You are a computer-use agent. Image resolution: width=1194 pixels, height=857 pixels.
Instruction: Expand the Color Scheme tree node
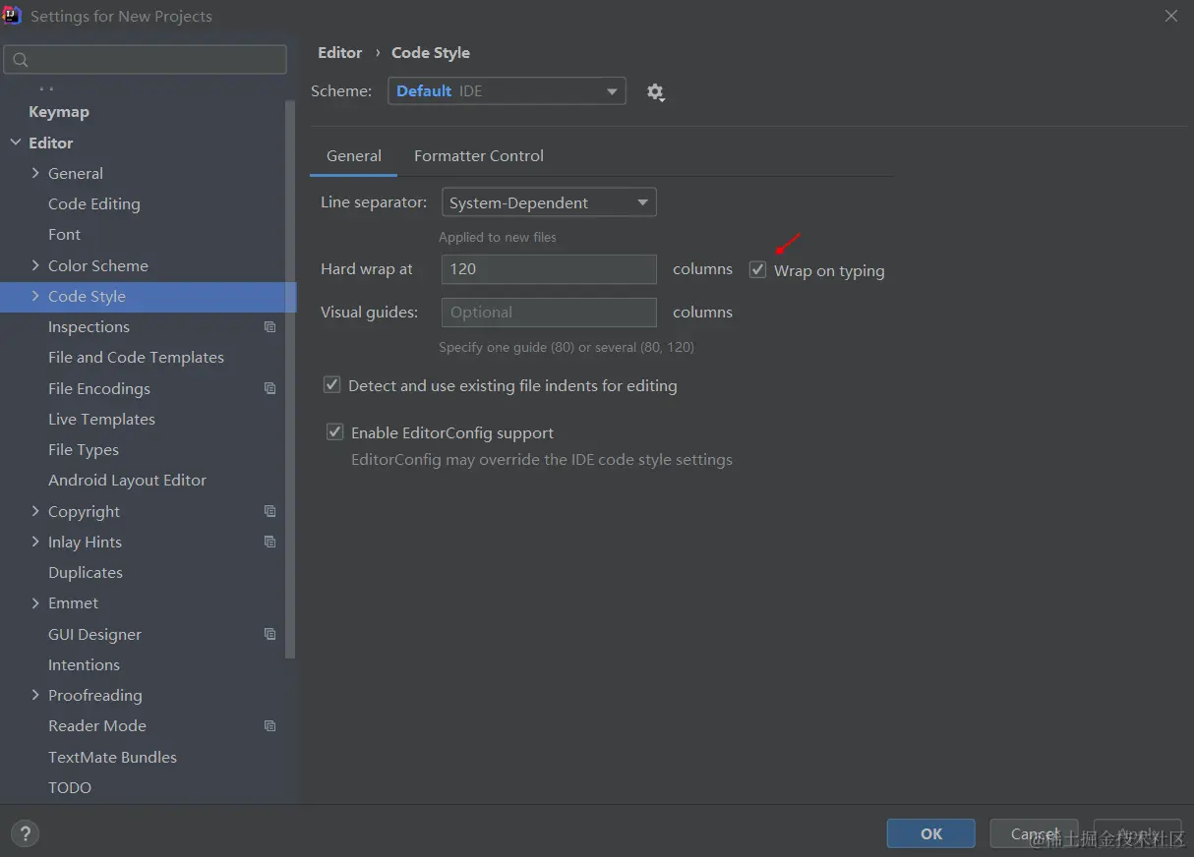(x=36, y=265)
